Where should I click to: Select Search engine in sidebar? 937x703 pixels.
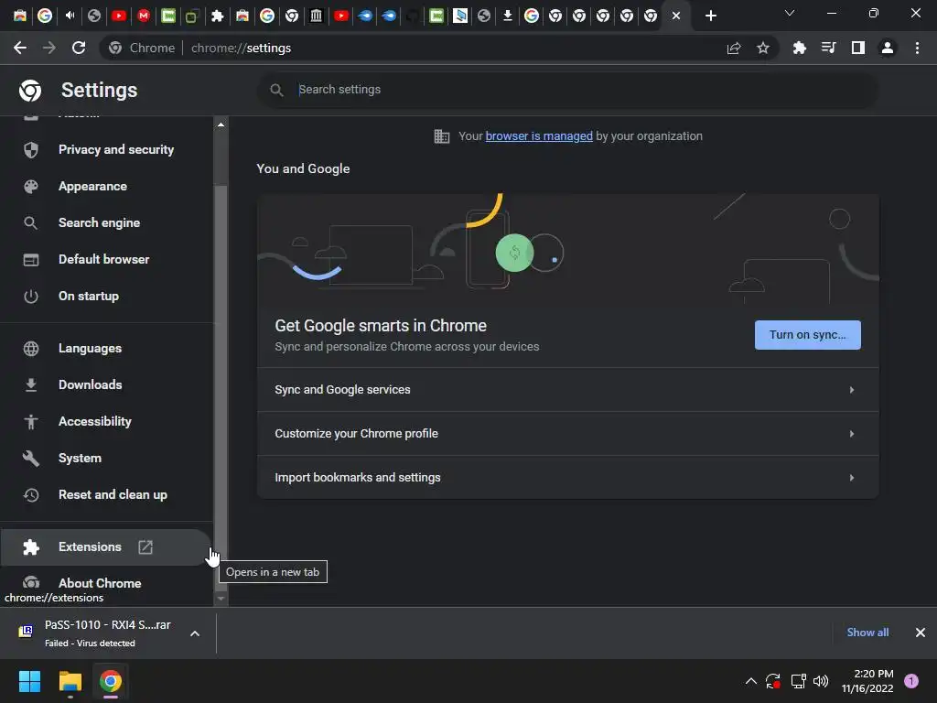106,222
